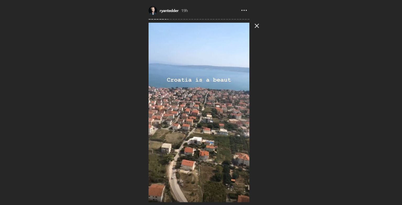Click the 19h story timestamp
The image size is (402, 205).
coord(185,11)
